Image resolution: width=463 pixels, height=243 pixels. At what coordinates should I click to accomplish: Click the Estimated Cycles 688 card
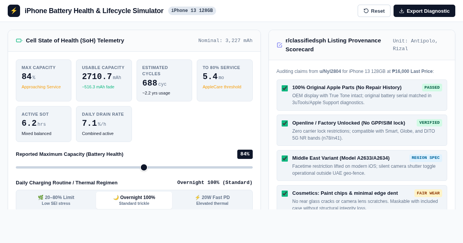point(164,81)
